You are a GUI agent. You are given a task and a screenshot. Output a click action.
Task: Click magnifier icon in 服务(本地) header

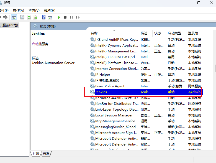[35, 26]
